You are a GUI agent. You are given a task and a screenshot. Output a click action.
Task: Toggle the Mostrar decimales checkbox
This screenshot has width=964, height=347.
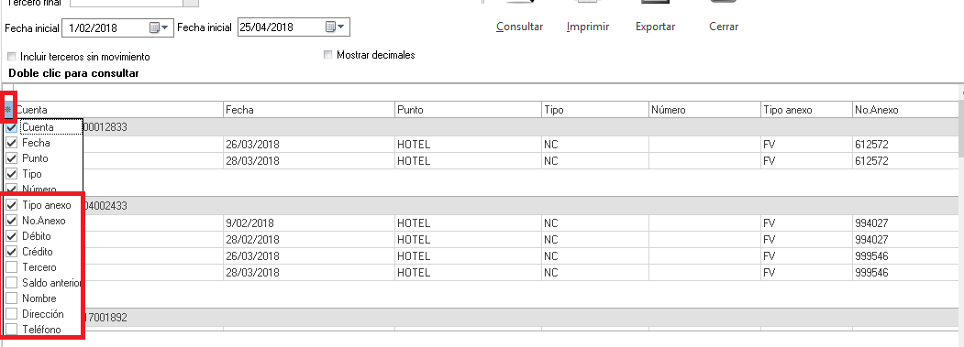click(x=327, y=55)
